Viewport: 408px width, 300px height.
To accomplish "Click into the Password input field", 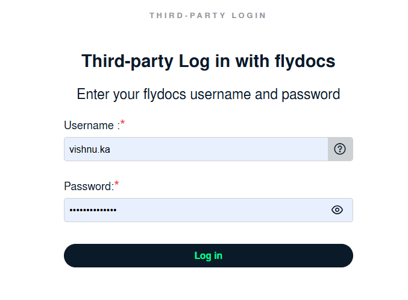I will 196,210.
